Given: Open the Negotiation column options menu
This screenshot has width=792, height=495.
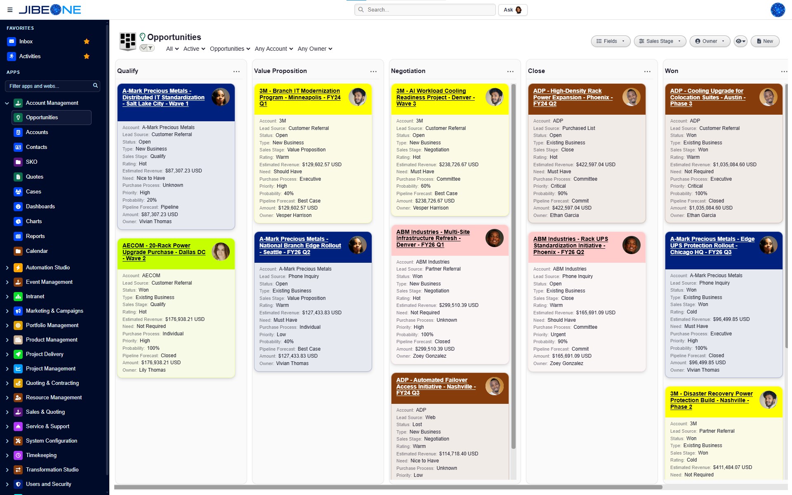Looking at the screenshot, I should click(x=510, y=71).
